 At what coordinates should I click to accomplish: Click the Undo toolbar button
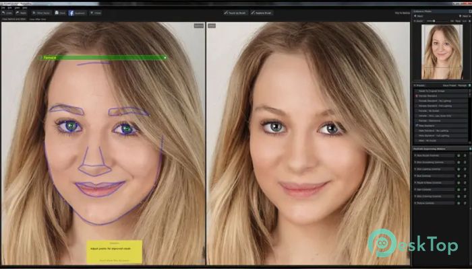click(x=7, y=13)
